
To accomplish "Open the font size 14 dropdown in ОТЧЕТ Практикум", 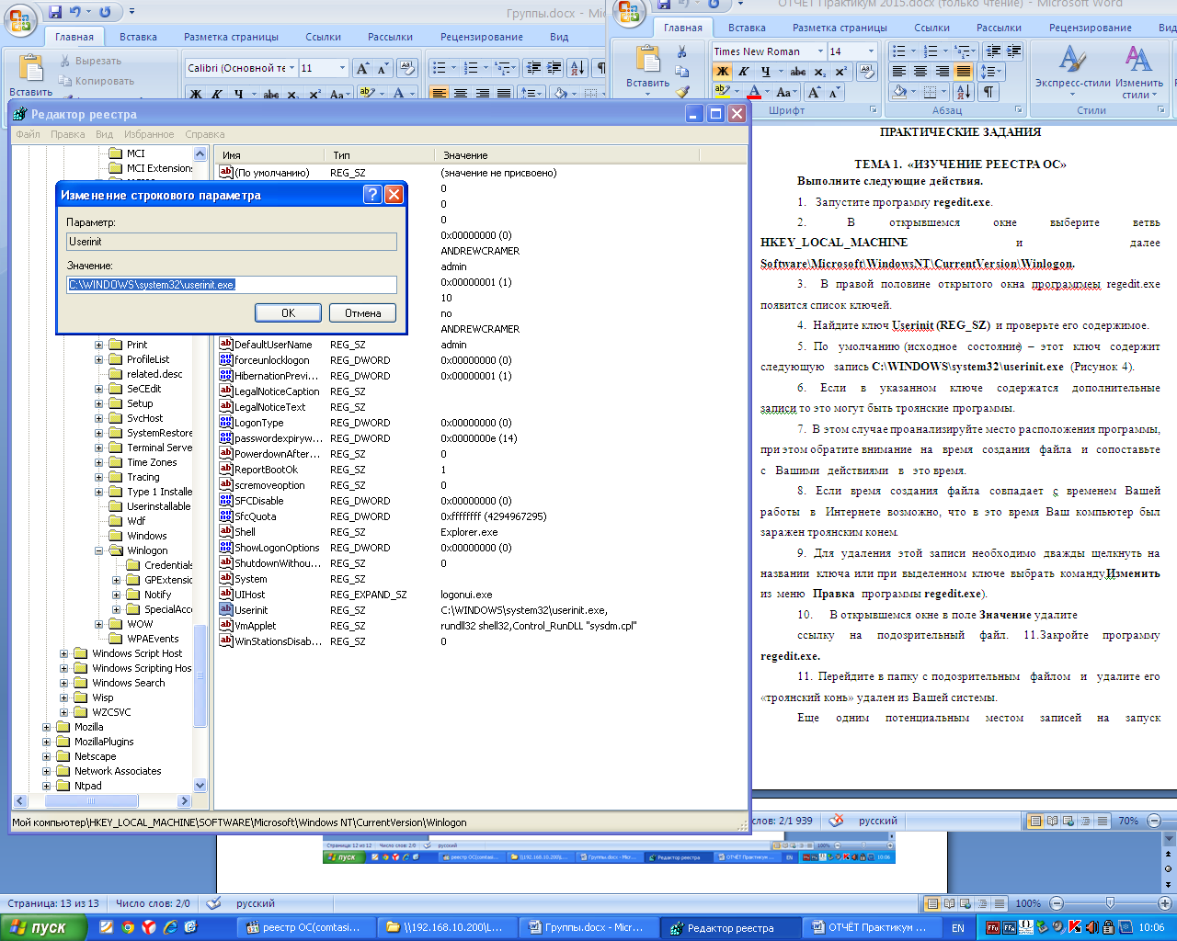I will (x=871, y=51).
